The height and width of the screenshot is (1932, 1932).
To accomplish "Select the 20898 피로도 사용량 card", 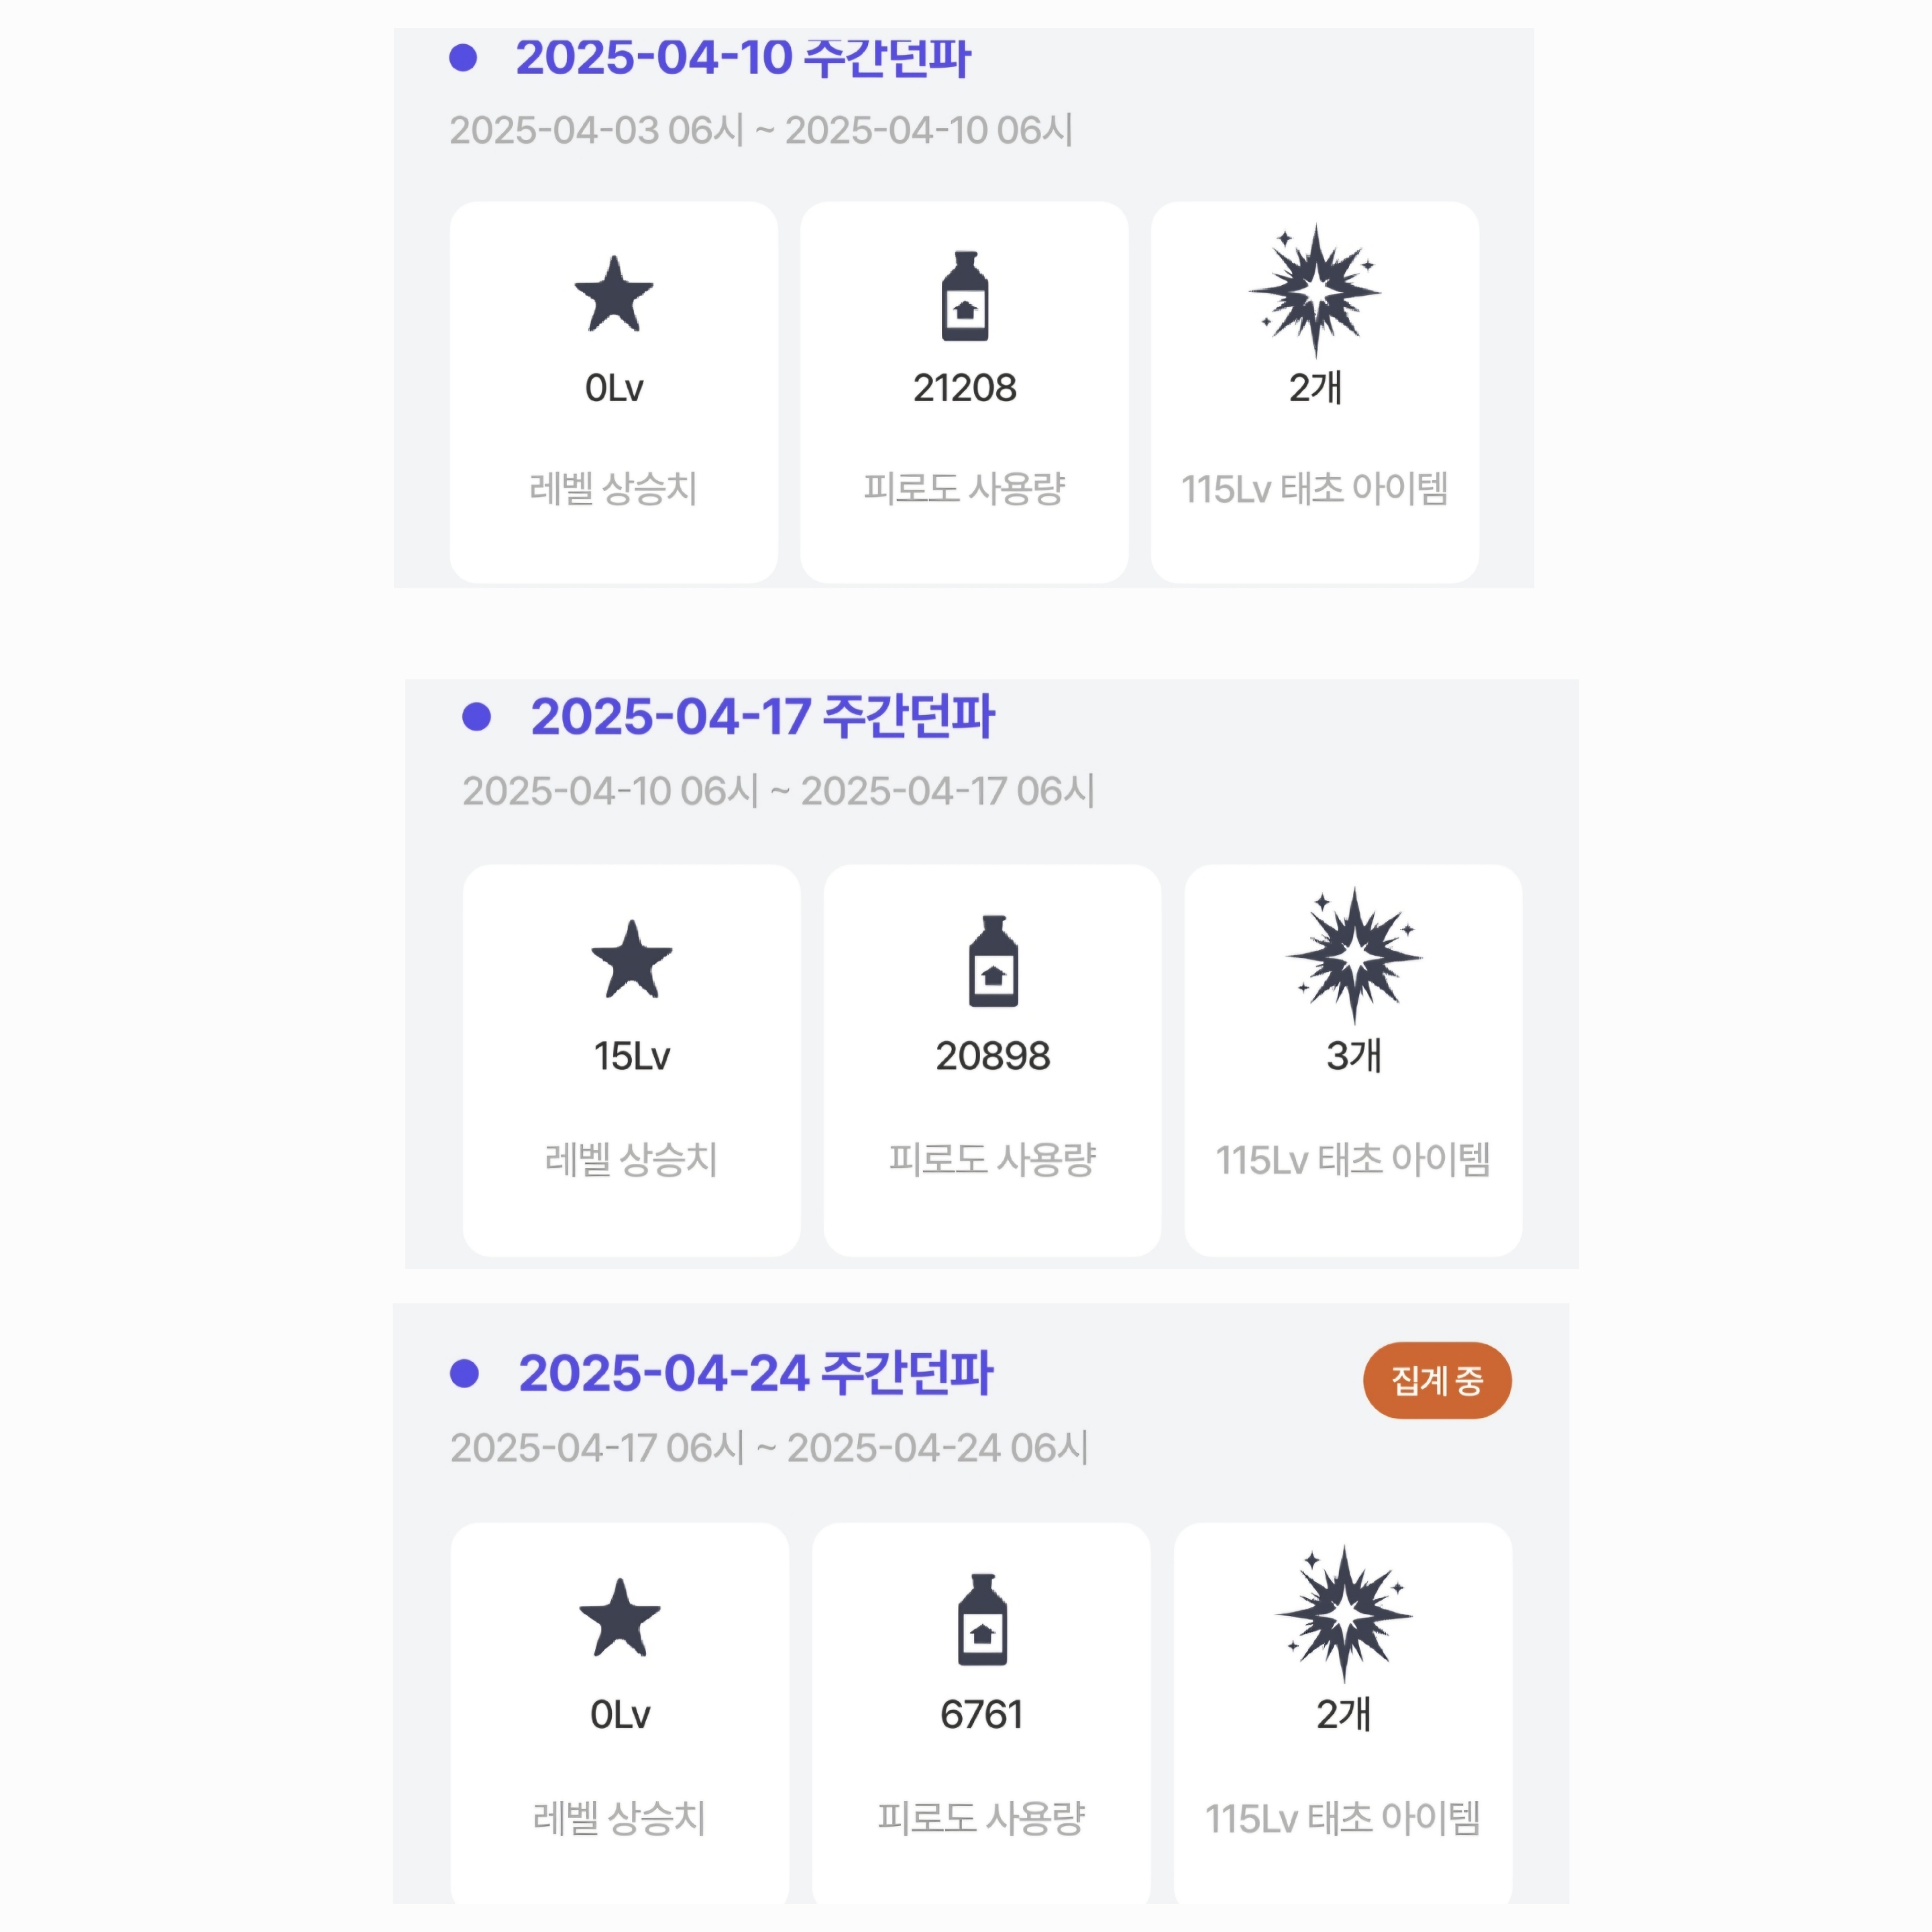I will point(992,1060).
